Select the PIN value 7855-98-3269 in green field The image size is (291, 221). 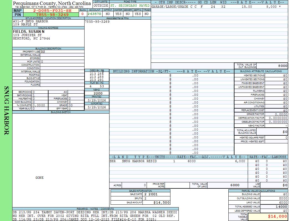(x=52, y=15)
